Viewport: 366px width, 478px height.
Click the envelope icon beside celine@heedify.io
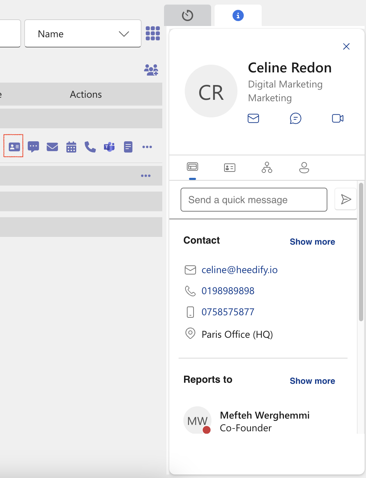pos(190,270)
